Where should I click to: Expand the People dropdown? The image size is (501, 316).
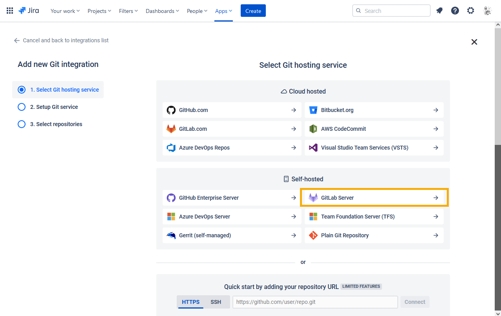point(198,11)
